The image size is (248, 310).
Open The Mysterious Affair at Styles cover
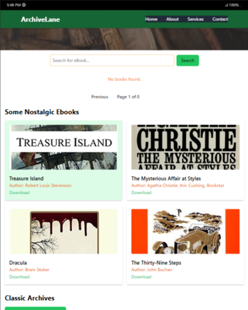pos(186,147)
